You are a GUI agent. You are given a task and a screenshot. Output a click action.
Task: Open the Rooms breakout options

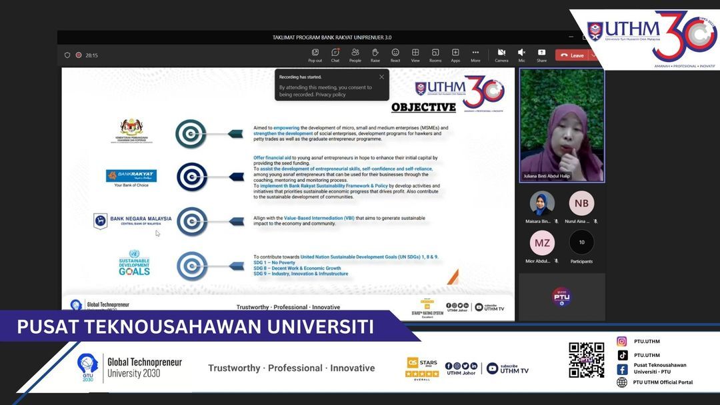point(435,54)
